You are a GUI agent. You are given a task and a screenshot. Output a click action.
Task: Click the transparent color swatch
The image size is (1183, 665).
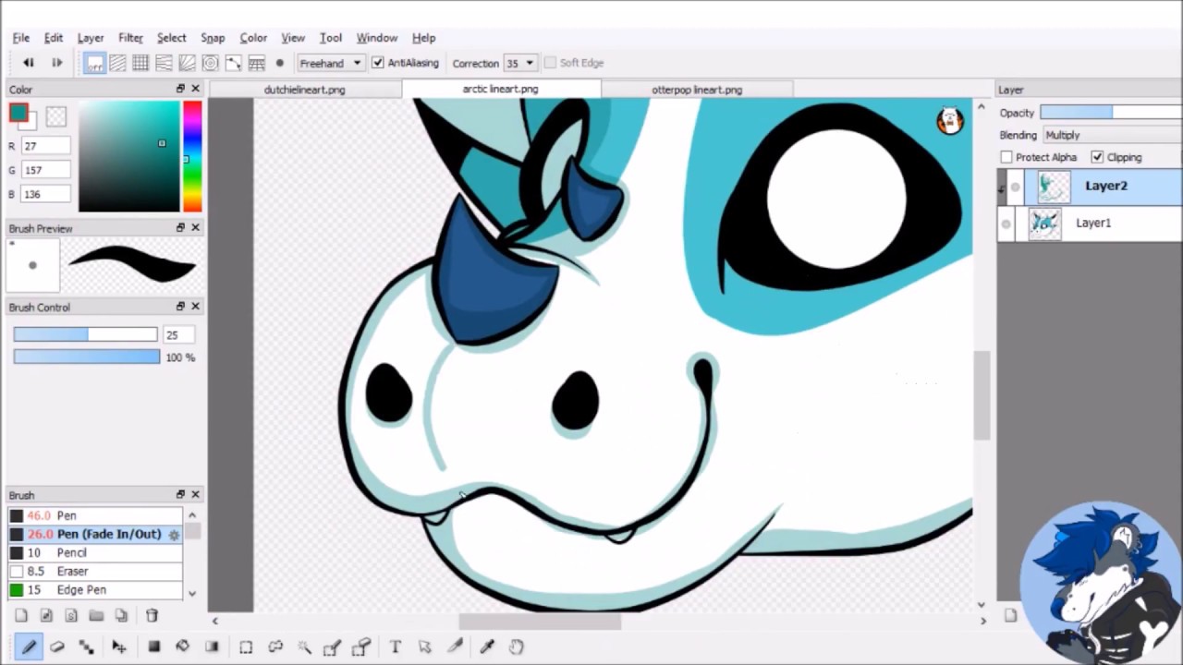pyautogui.click(x=56, y=116)
